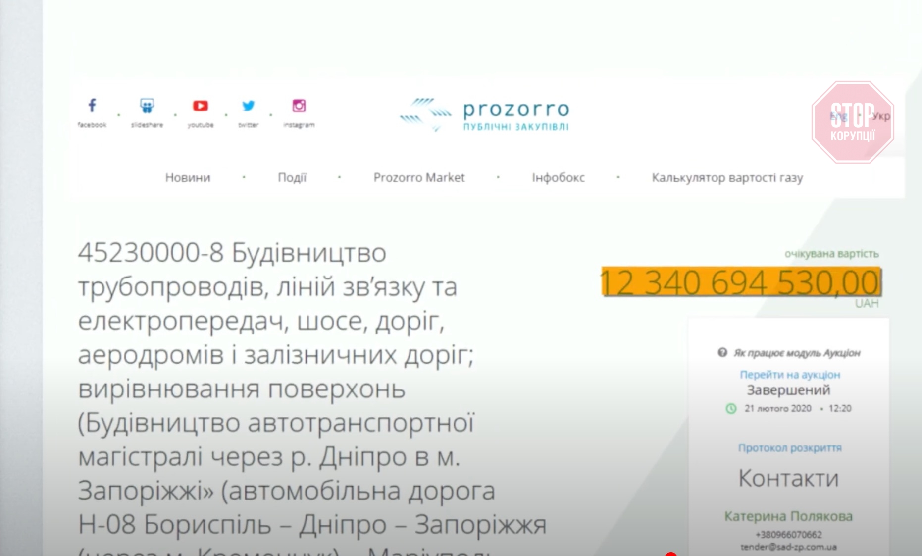Click the tender@sad-zp.com.ua email address
Image resolution: width=922 pixels, height=556 pixels.
(788, 547)
